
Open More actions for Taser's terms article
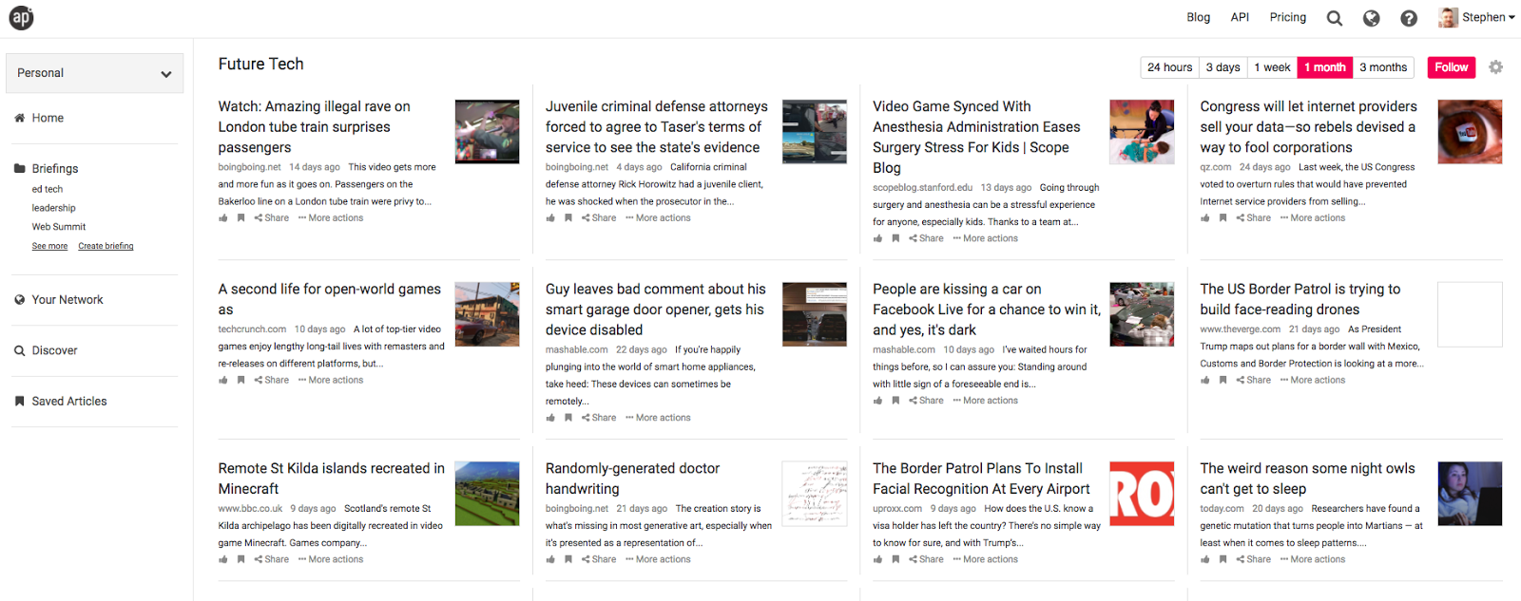point(658,218)
